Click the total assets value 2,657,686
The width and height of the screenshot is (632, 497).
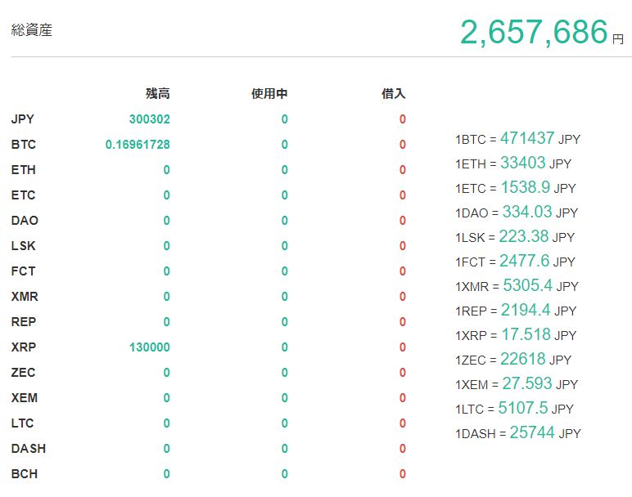point(534,33)
